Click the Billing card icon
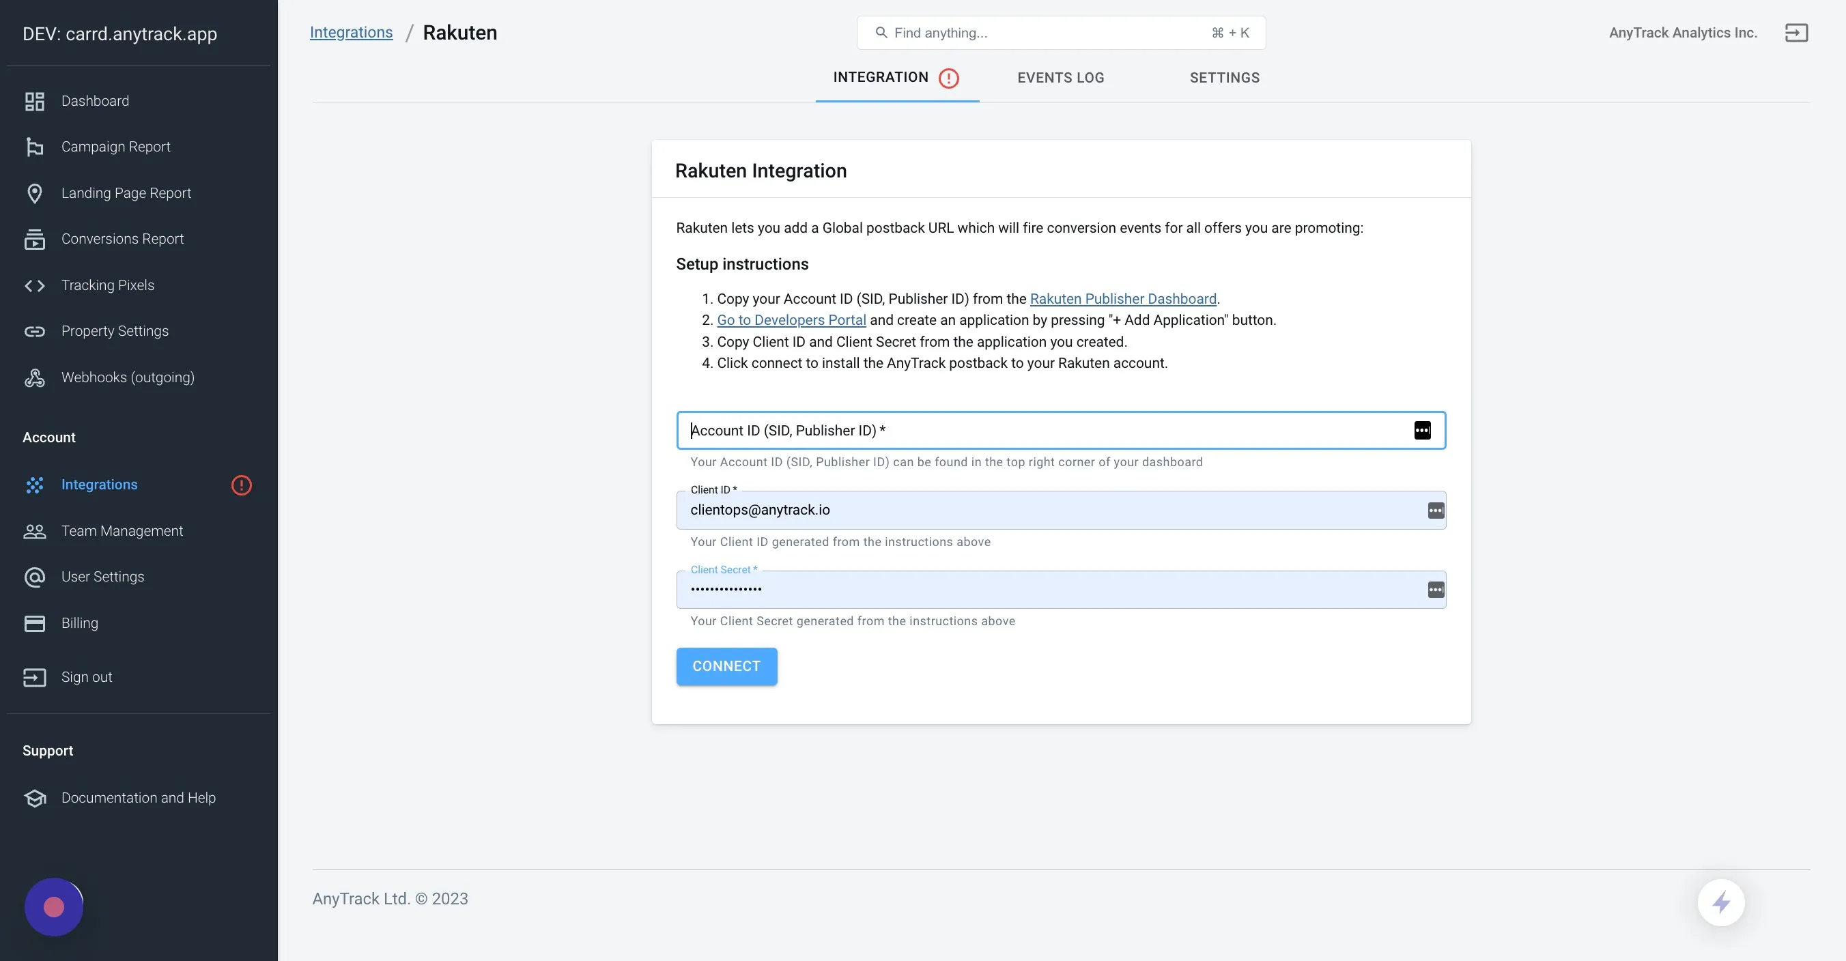 pyautogui.click(x=34, y=623)
